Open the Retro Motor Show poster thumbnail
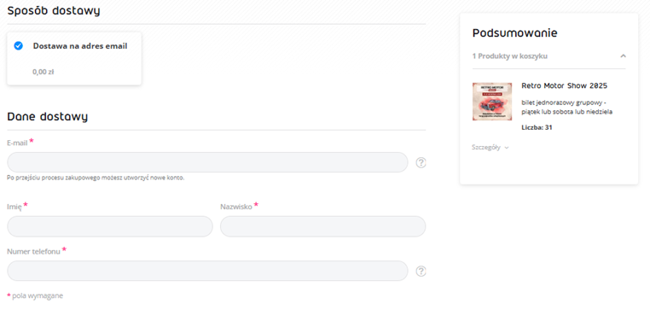This screenshot has height=310, width=650. 492,102
